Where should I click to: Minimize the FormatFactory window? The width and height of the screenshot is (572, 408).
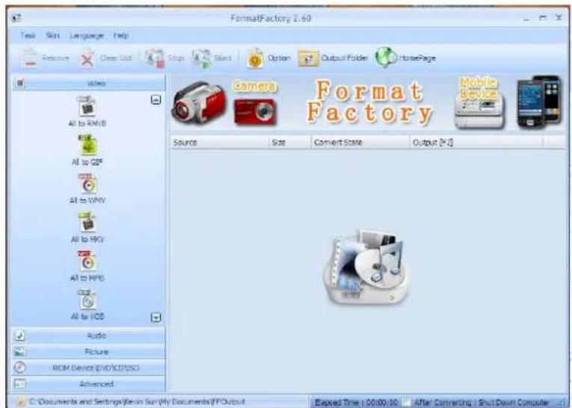(x=526, y=18)
